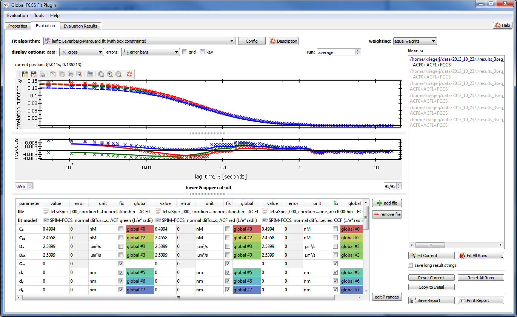Click the add file button

coord(387,203)
